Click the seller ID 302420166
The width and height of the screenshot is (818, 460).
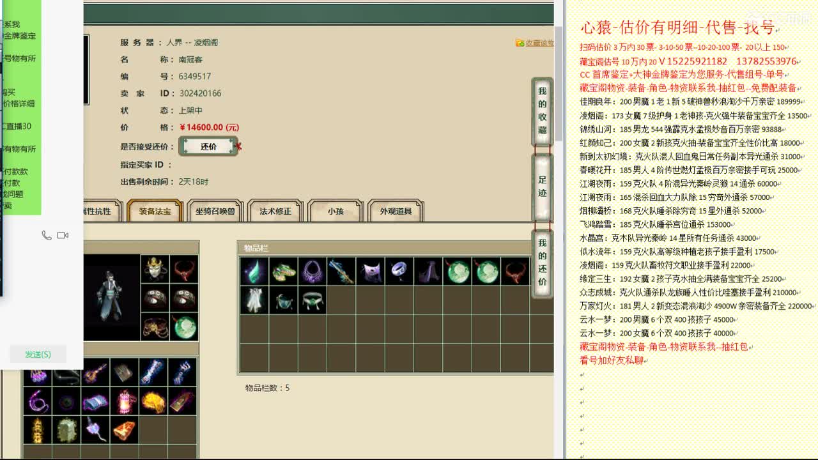[x=200, y=93]
